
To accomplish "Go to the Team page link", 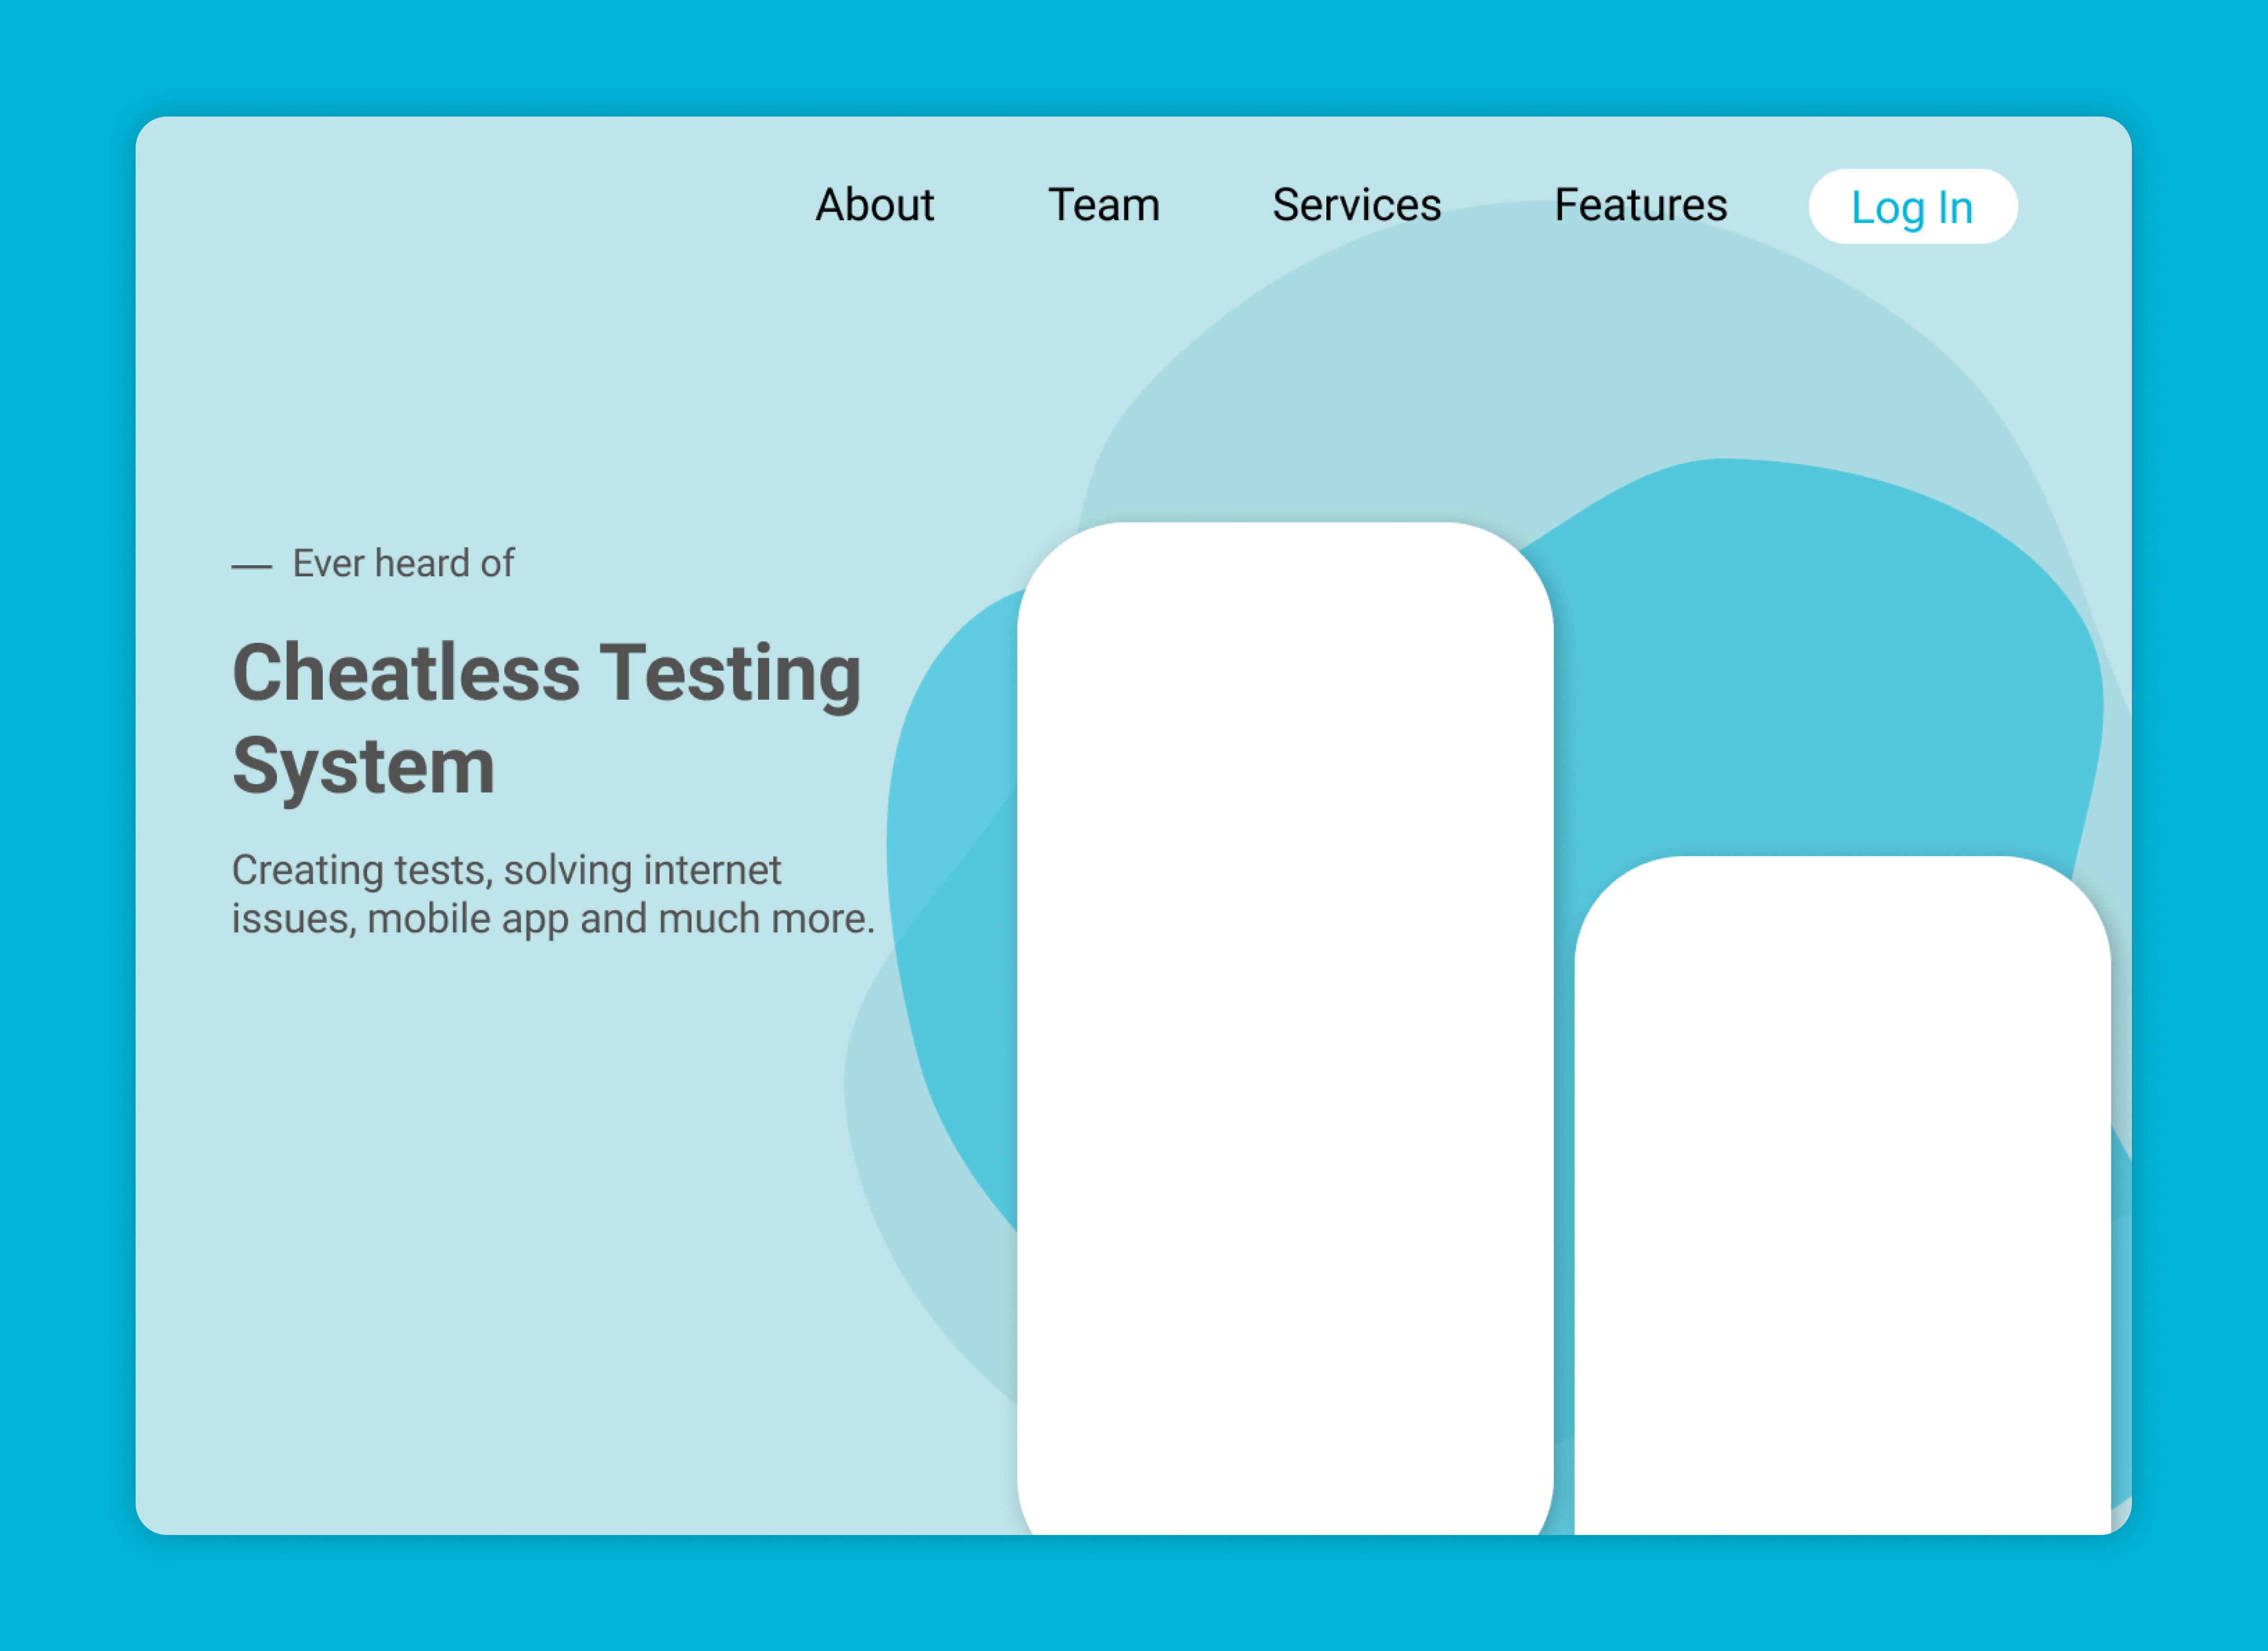I will pos(1103,205).
